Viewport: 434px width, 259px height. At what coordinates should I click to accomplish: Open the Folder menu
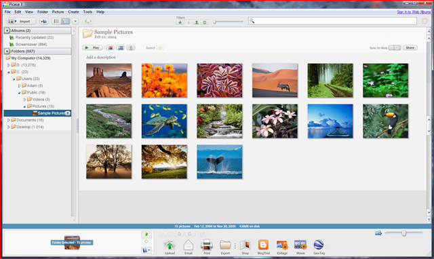43,12
